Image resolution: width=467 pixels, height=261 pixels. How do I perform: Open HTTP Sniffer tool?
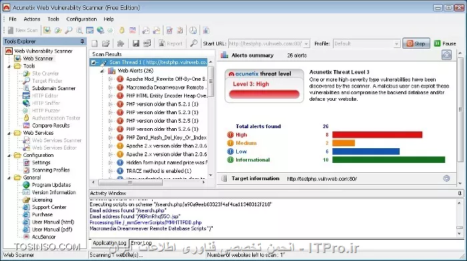pos(46,103)
